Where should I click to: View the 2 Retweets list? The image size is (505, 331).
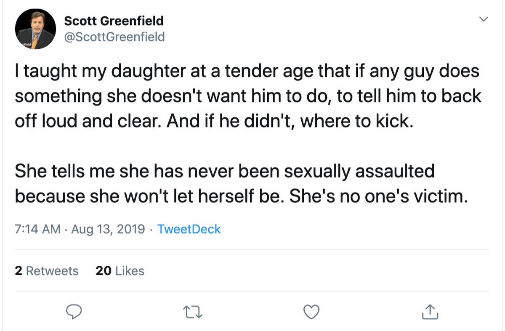coord(47,271)
